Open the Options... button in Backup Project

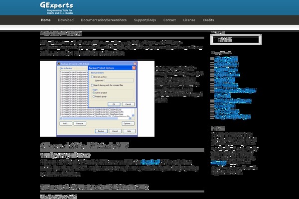128,123
